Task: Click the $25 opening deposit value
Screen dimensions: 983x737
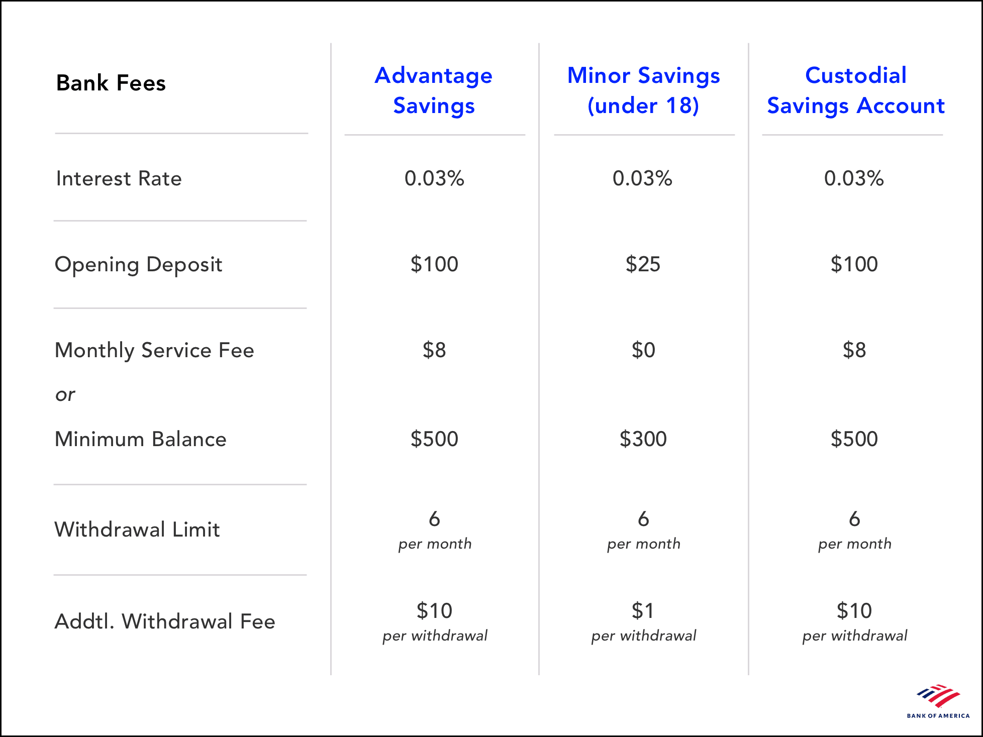Action: tap(643, 264)
